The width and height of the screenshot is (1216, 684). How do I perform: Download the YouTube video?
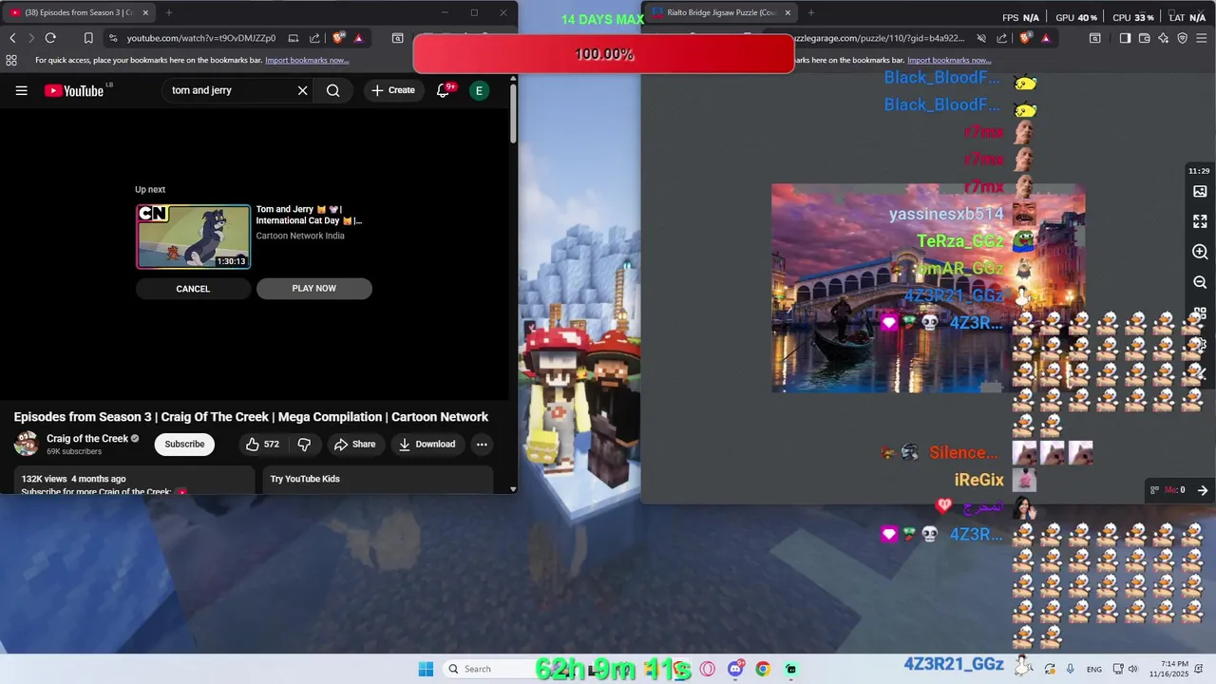pos(427,444)
